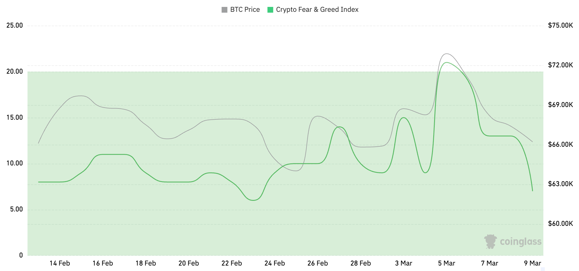
Task: Click the "5 Mar" date label
Action: (446, 263)
